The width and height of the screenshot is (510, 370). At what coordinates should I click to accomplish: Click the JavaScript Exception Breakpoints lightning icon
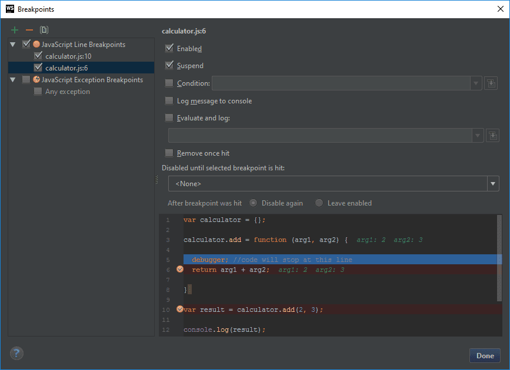tap(36, 80)
